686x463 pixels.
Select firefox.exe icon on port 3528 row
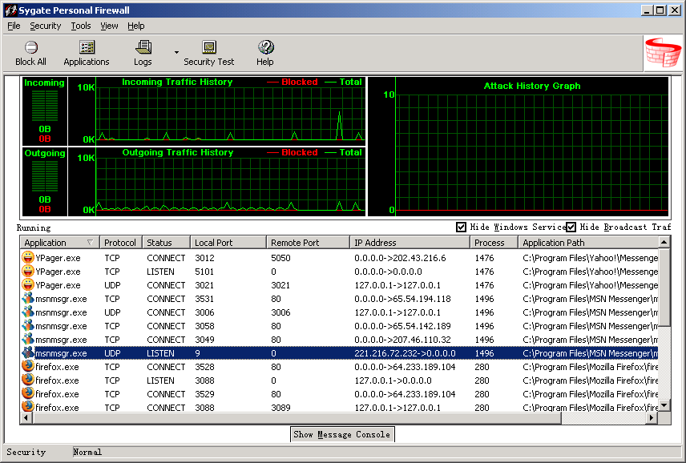(x=27, y=366)
